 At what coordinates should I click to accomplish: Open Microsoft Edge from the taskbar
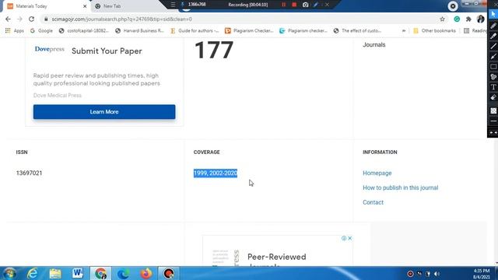pyautogui.click(x=123, y=273)
